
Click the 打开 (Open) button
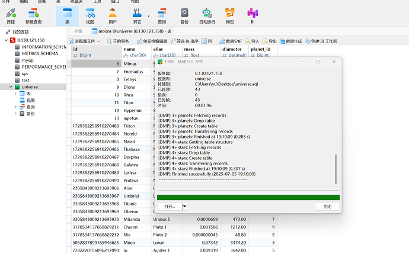click(170, 207)
